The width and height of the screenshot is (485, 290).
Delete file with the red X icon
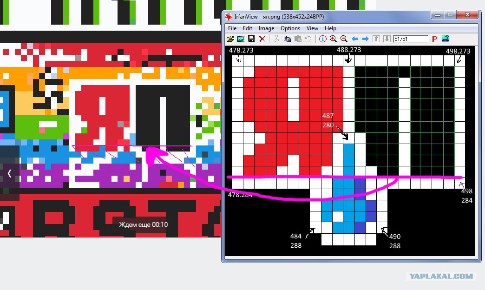pos(262,39)
